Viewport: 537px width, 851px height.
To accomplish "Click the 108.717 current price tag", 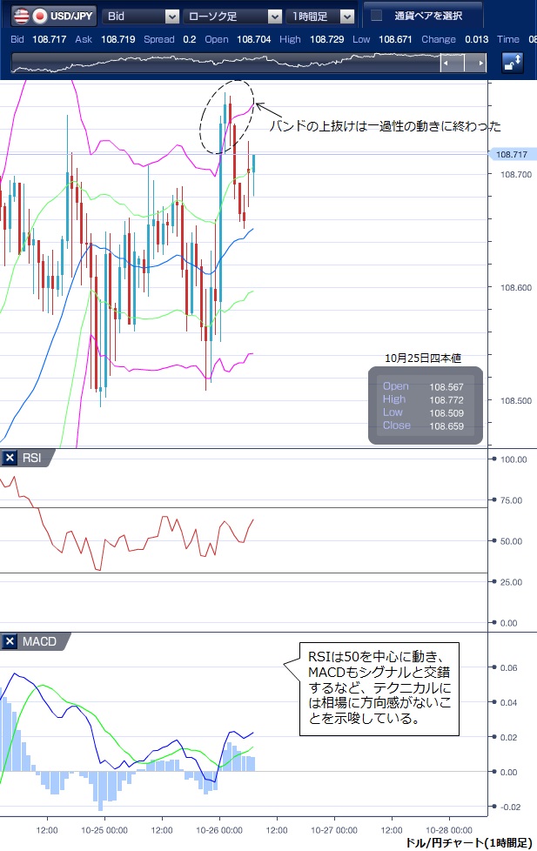I will (513, 154).
